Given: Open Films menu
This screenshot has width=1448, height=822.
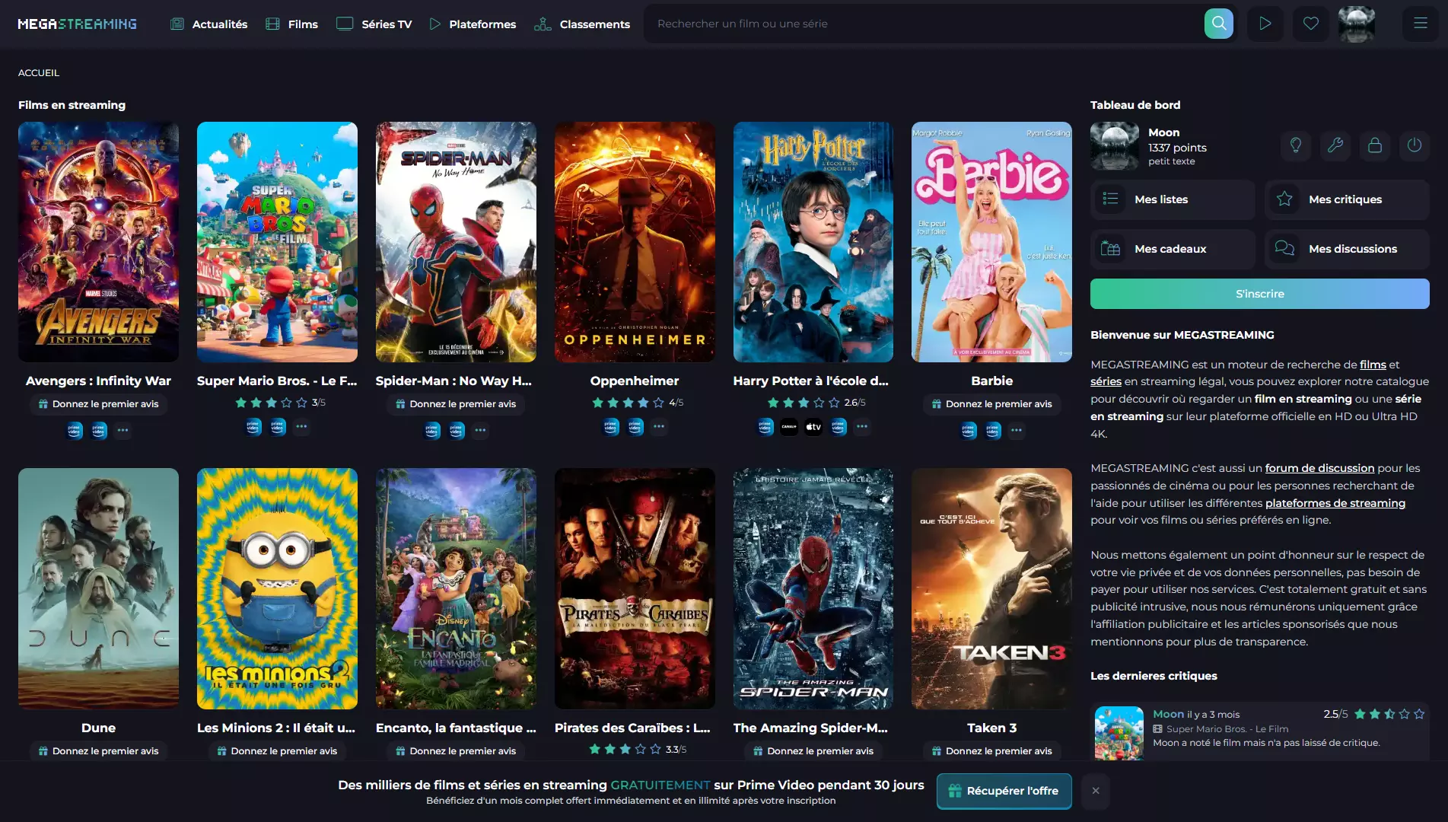Looking at the screenshot, I should 291,24.
